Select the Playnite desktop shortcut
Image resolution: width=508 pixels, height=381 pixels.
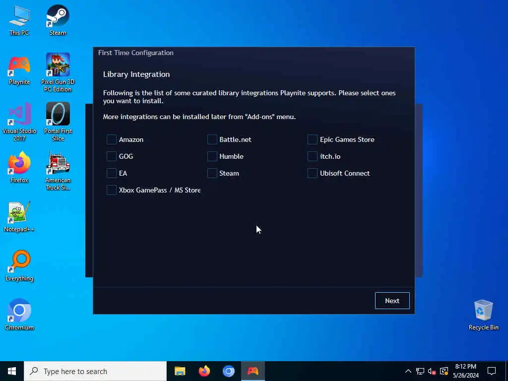click(19, 70)
